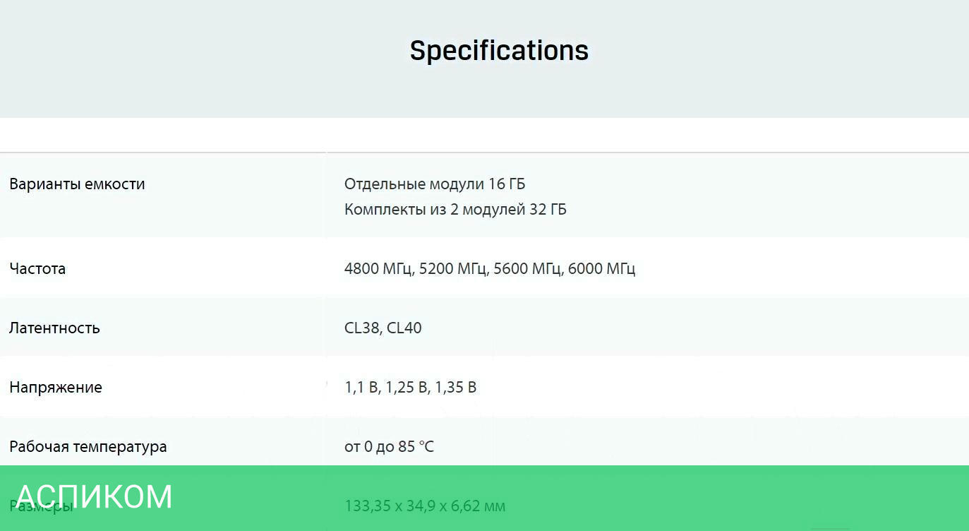Click the CL38 latency value
969x531 pixels.
tap(362, 328)
